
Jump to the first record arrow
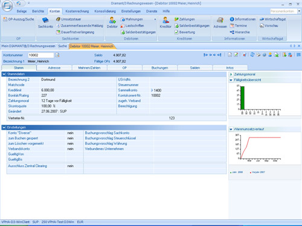205,55
